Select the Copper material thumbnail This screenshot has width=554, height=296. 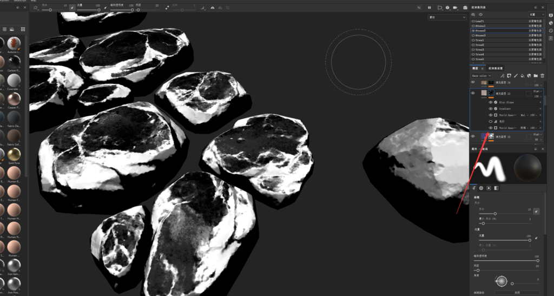pos(14,99)
